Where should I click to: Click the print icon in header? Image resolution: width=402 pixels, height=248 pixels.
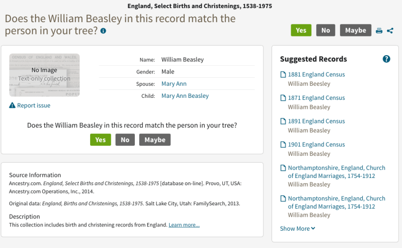(x=379, y=31)
